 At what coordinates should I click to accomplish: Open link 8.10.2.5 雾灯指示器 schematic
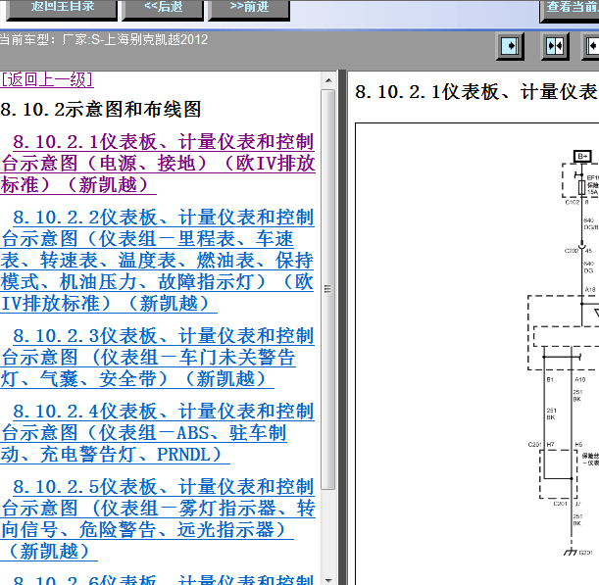(158, 519)
